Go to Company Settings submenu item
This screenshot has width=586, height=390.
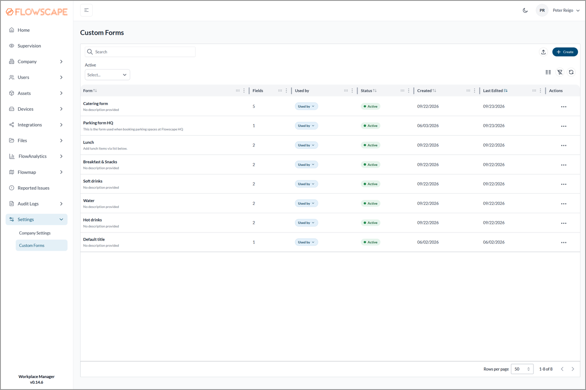click(35, 233)
